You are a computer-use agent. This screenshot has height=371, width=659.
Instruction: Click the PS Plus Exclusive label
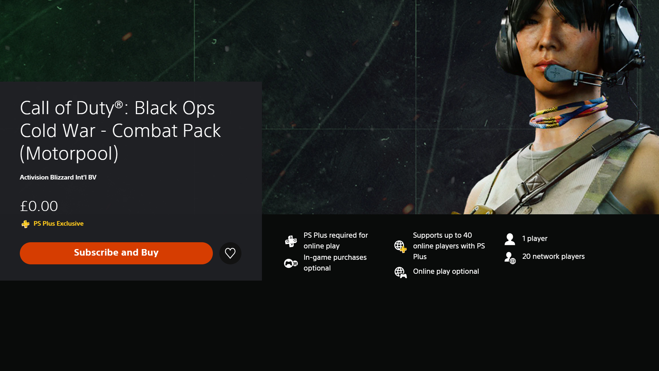pos(58,223)
